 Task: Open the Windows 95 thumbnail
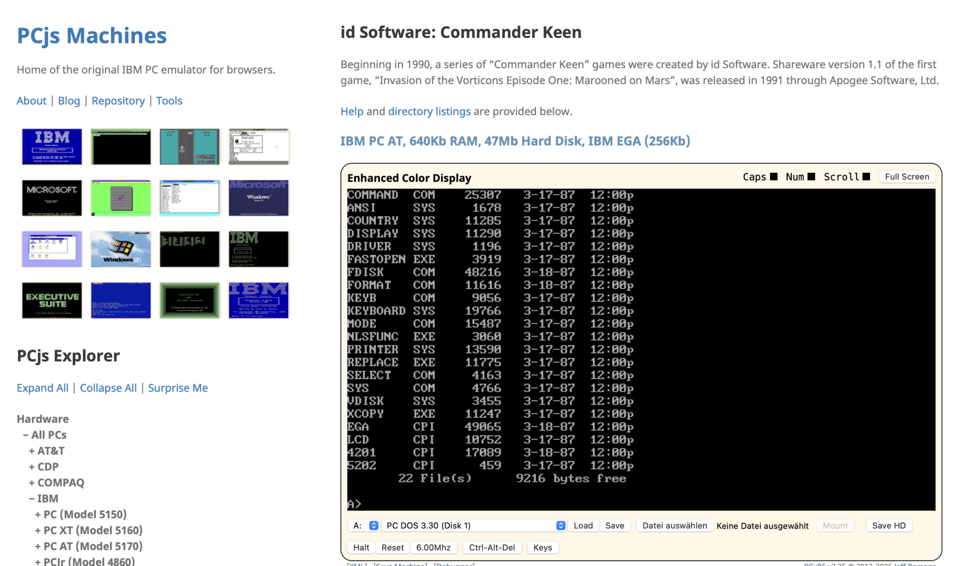click(x=121, y=249)
